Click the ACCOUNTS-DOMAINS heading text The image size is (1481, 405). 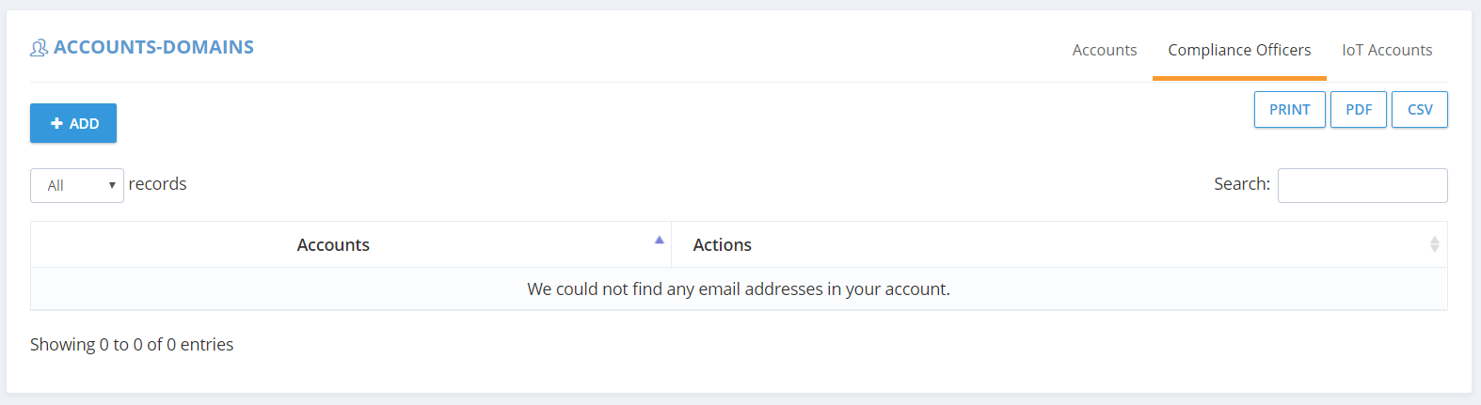point(153,47)
